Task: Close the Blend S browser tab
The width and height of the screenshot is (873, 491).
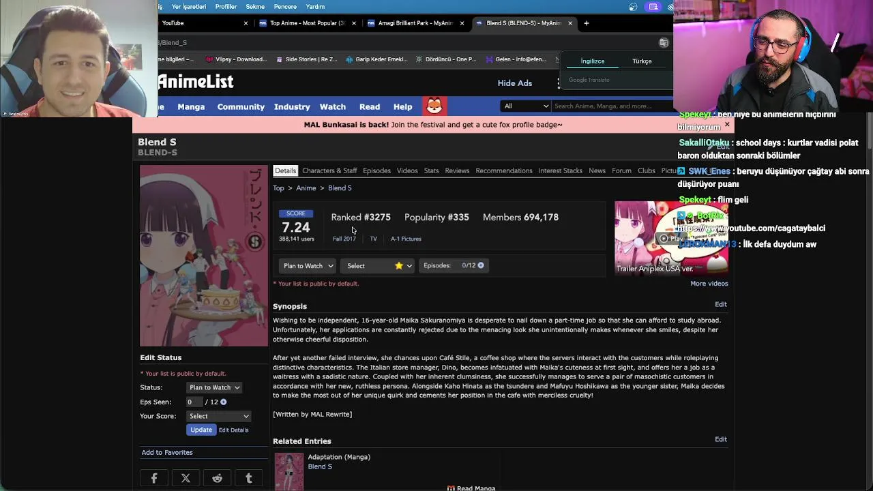Action: point(570,23)
